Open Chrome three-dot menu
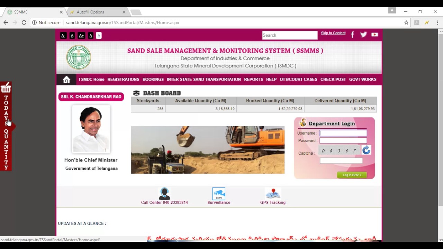Viewport: 443px width, 249px height. 437,22
